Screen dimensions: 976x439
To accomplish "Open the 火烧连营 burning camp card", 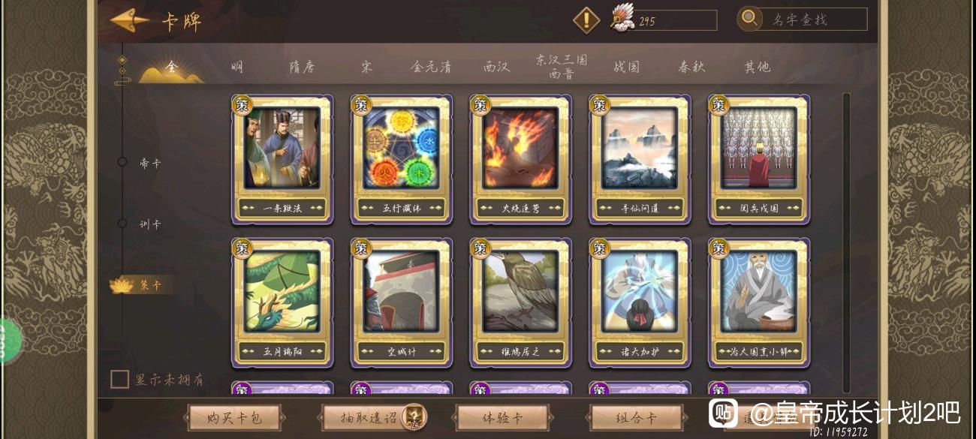I will tap(521, 159).
